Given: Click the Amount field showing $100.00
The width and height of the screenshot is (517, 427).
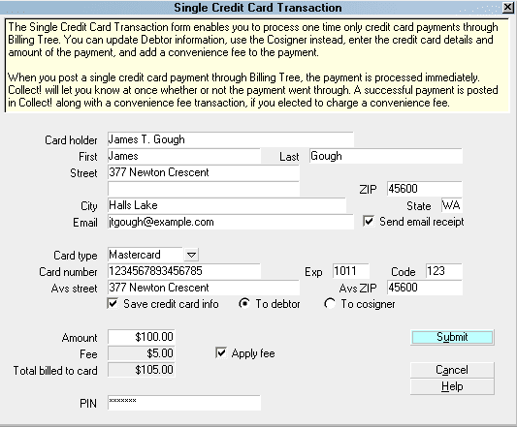Looking at the screenshot, I should pos(142,337).
